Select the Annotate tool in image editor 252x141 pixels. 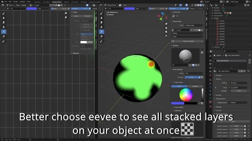4,42
